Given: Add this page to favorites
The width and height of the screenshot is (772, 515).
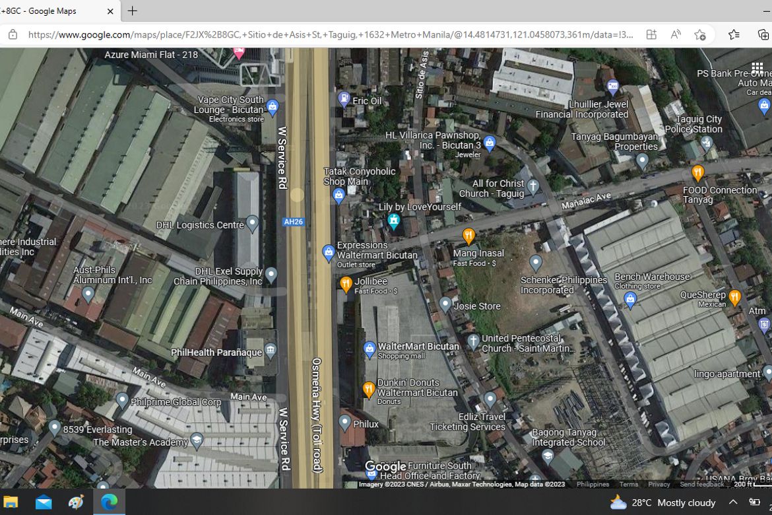Looking at the screenshot, I should pyautogui.click(x=699, y=34).
